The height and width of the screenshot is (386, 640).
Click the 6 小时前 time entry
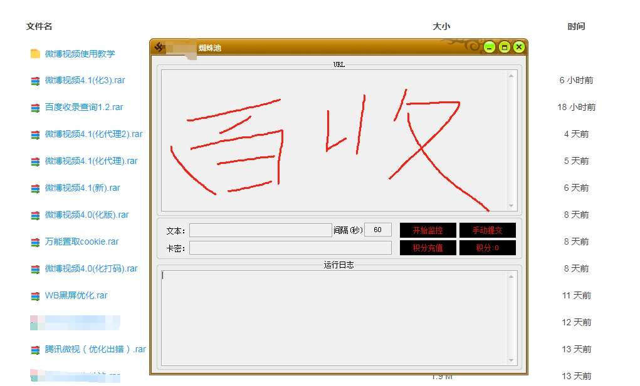point(576,80)
